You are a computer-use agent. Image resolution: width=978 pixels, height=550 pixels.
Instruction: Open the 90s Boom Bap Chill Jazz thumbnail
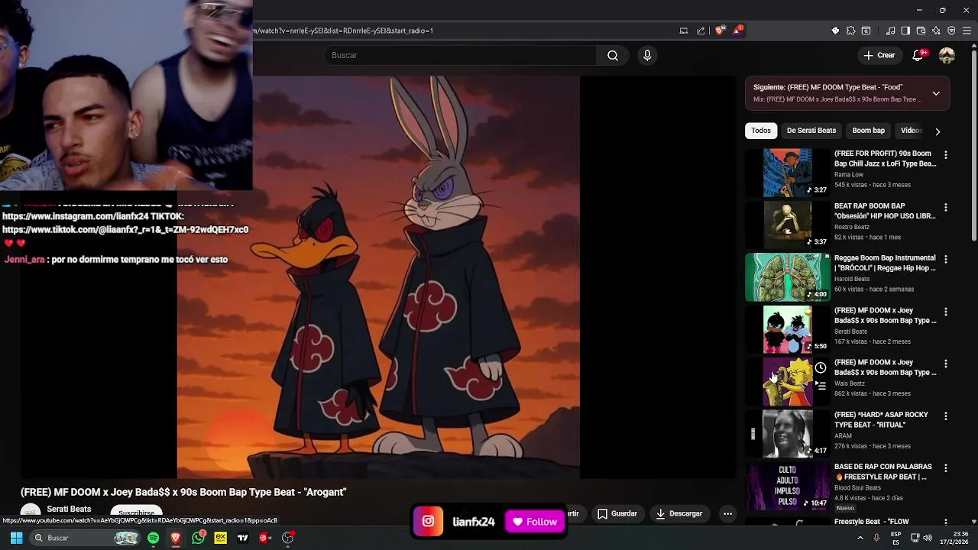[x=788, y=173]
